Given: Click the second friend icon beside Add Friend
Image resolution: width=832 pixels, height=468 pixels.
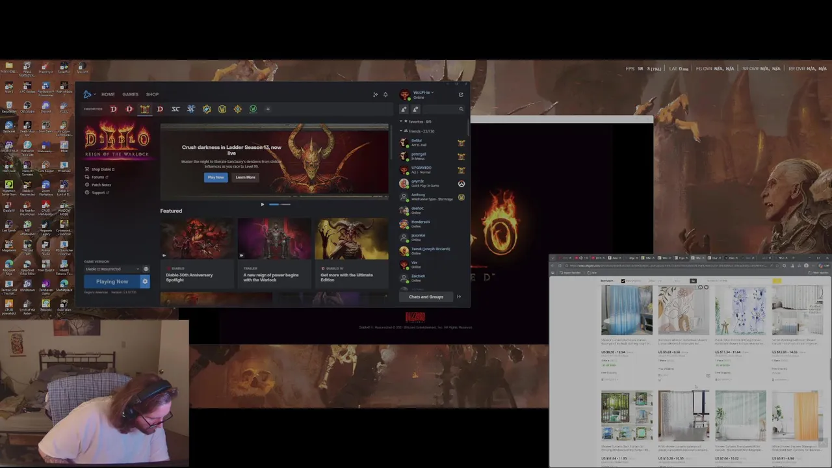Looking at the screenshot, I should point(415,109).
